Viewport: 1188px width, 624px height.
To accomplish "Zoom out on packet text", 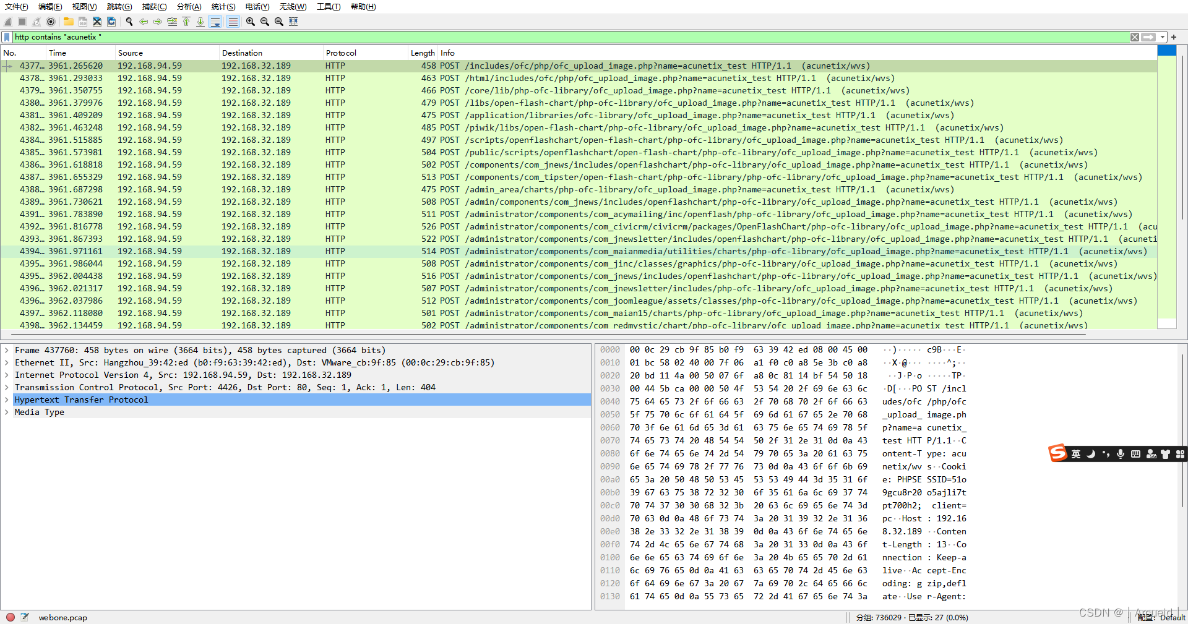I will [x=265, y=22].
